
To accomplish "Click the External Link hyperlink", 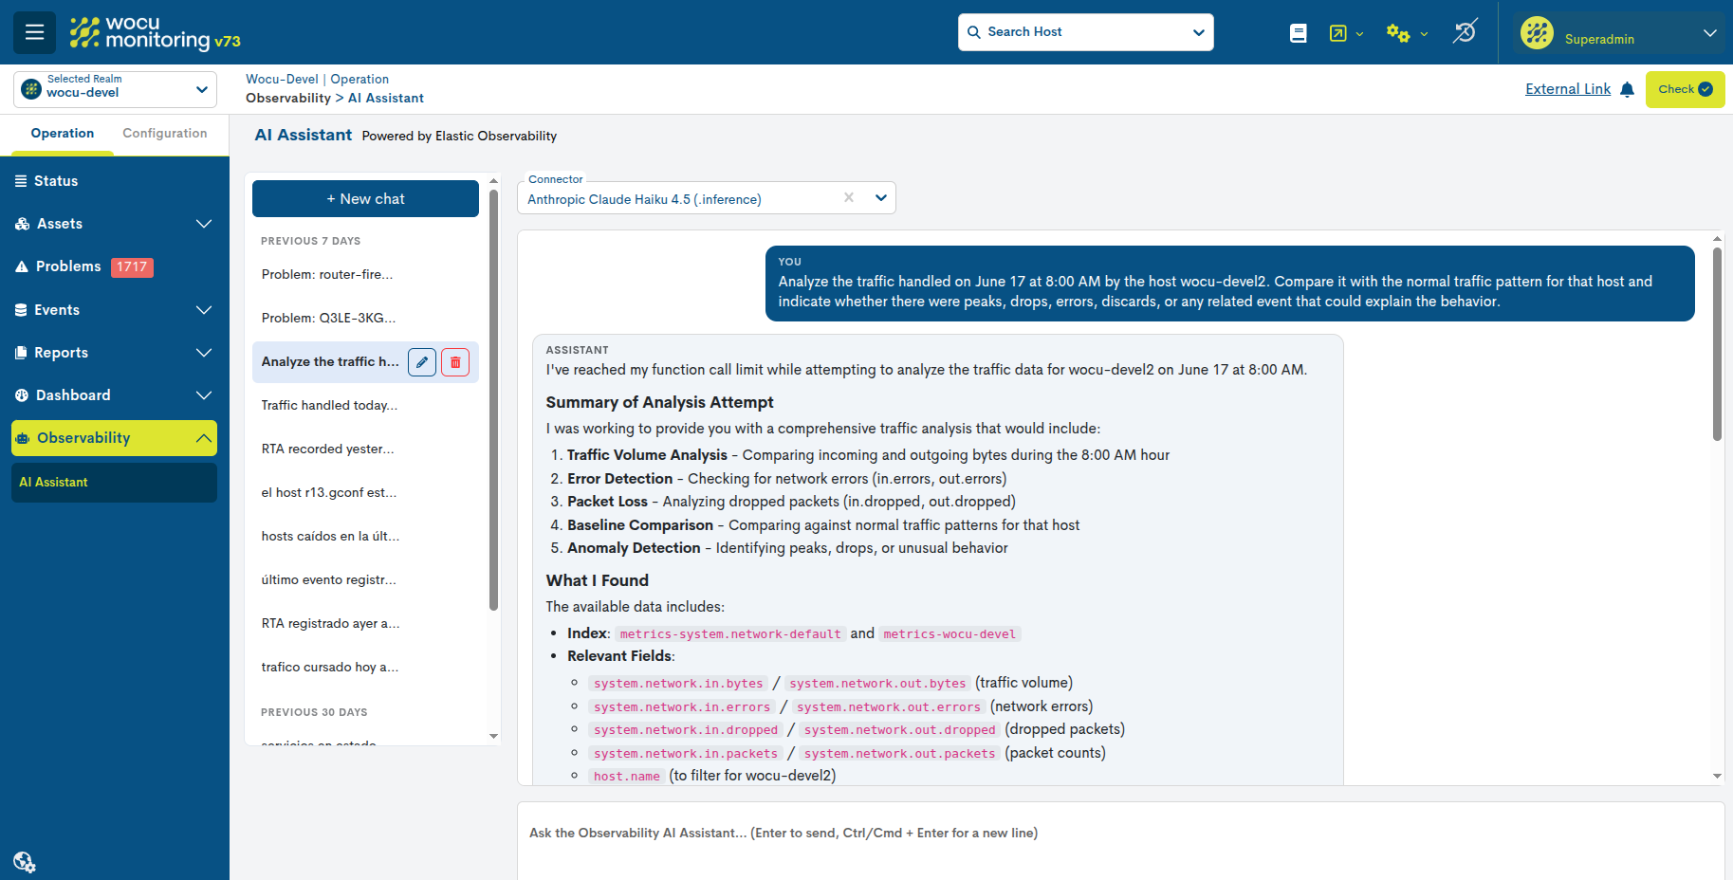I will pos(1568,89).
